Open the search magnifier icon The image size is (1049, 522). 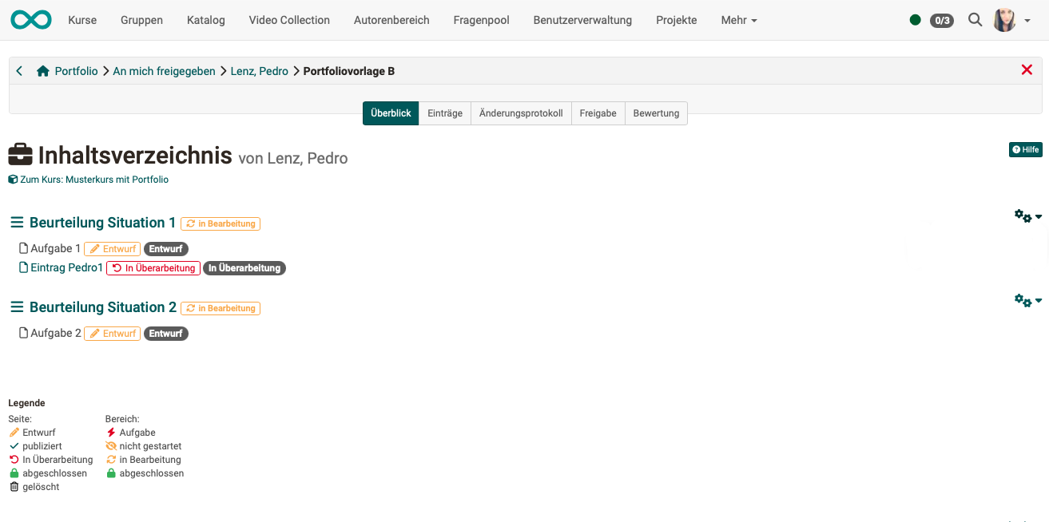click(975, 20)
